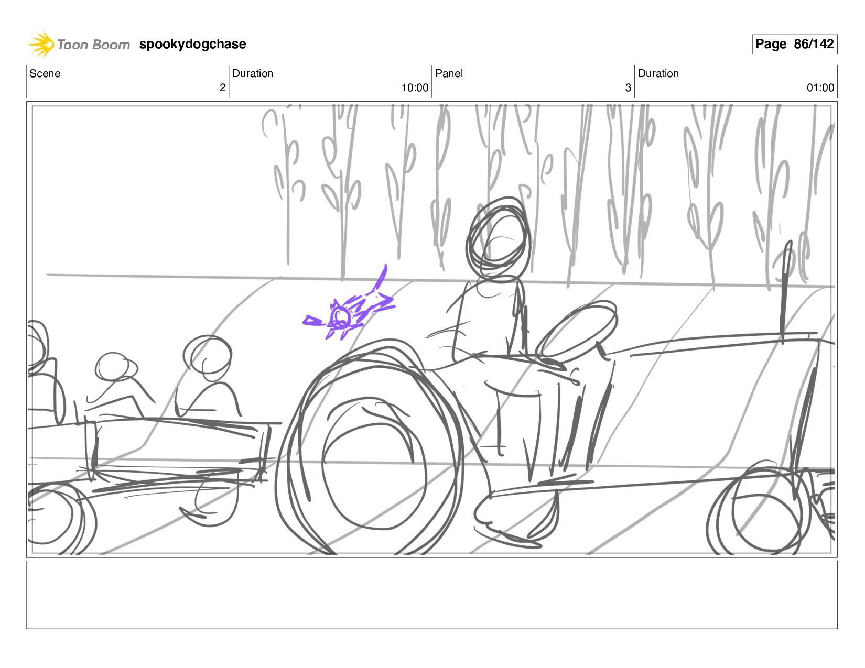Screen dimensions: 865x668
Task: Click the storyboard panel sketch thumbnail
Action: point(432,330)
